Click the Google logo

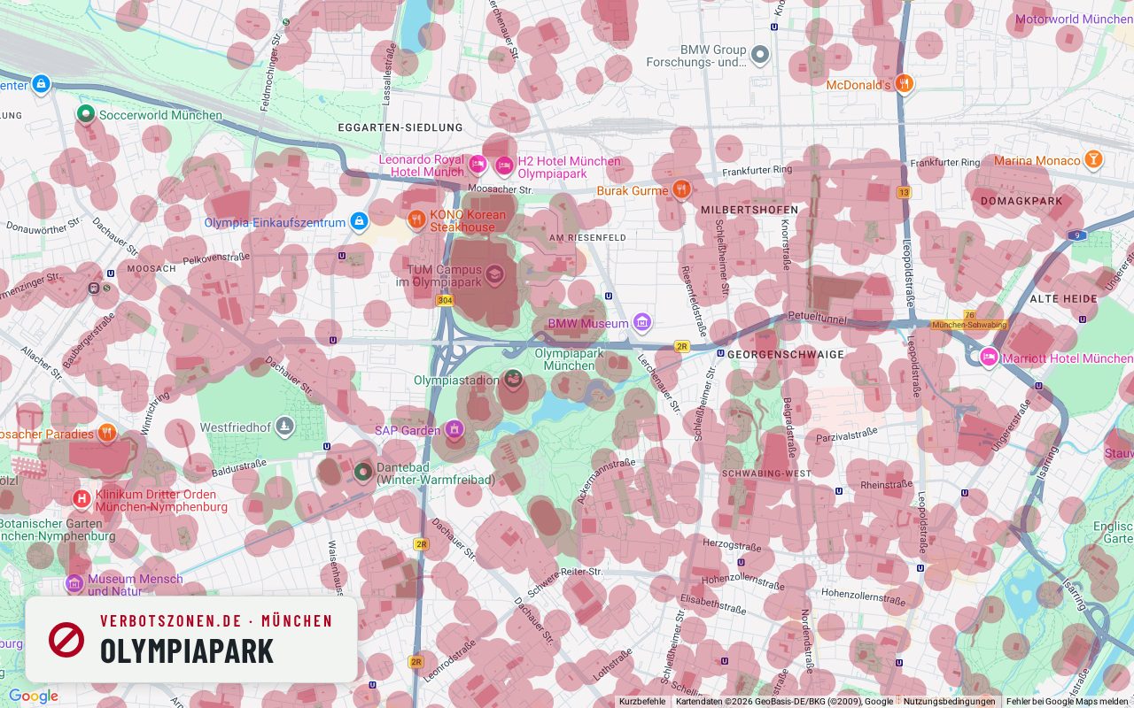(33, 696)
